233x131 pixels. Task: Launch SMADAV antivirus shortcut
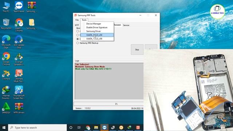pos(6,108)
